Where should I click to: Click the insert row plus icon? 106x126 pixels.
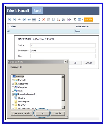34,20
